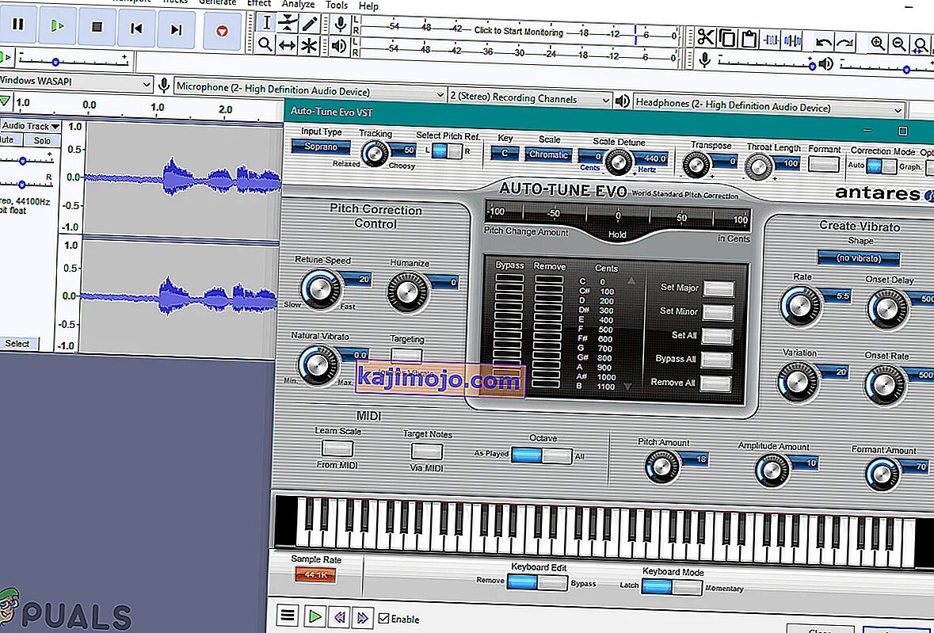Image resolution: width=934 pixels, height=633 pixels.
Task: Click the scissors Cut icon in the toolbar
Action: pos(706,40)
